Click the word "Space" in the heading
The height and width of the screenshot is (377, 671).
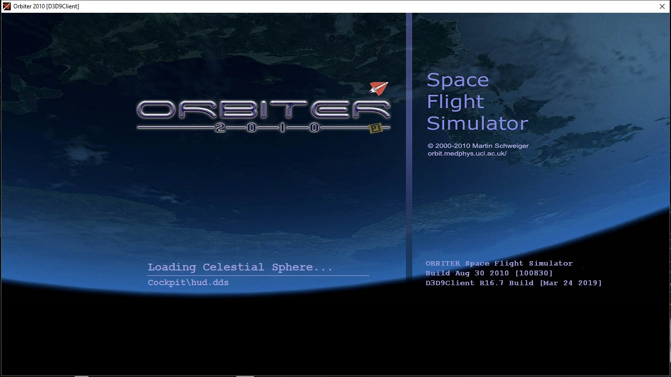pos(457,80)
